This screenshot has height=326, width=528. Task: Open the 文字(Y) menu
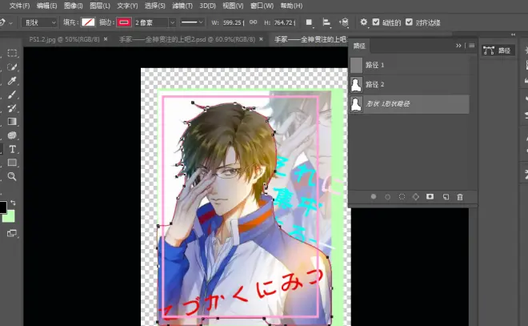pos(127,6)
